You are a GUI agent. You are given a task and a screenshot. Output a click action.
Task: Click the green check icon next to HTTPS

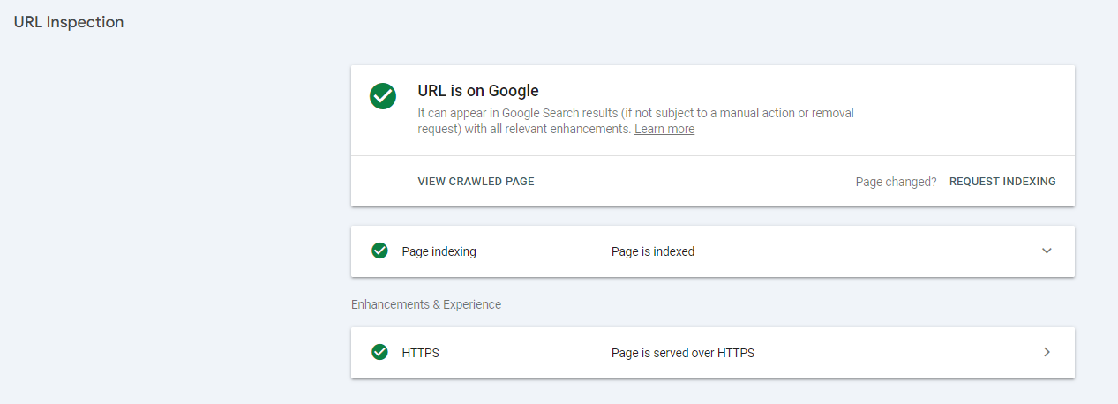379,353
